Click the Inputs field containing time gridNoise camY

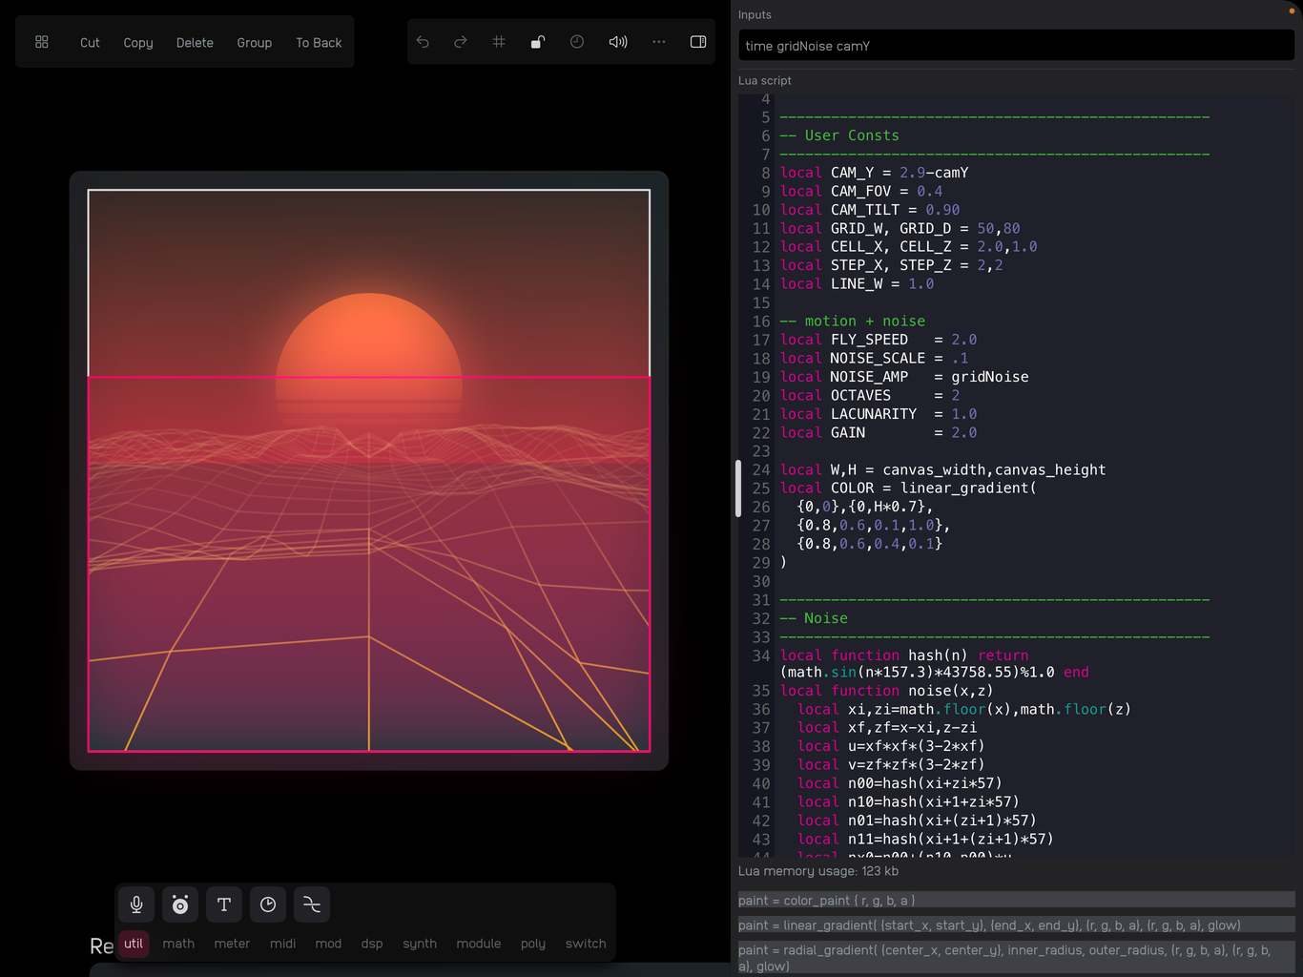(x=1015, y=45)
